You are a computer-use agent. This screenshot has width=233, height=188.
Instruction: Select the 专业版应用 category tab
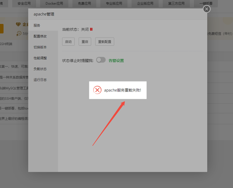coord(114,4)
